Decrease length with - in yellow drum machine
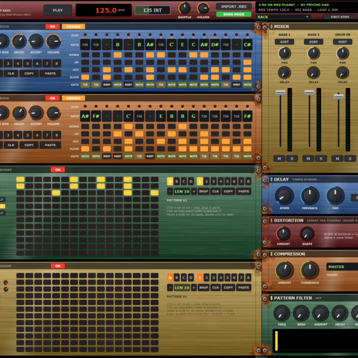This screenshot has width=358, height=358. click(x=170, y=288)
